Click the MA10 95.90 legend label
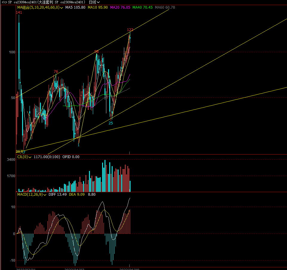287x270 pixels. tap(98, 7)
